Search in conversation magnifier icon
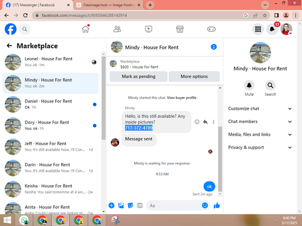The image size is (302, 226). (x=271, y=86)
